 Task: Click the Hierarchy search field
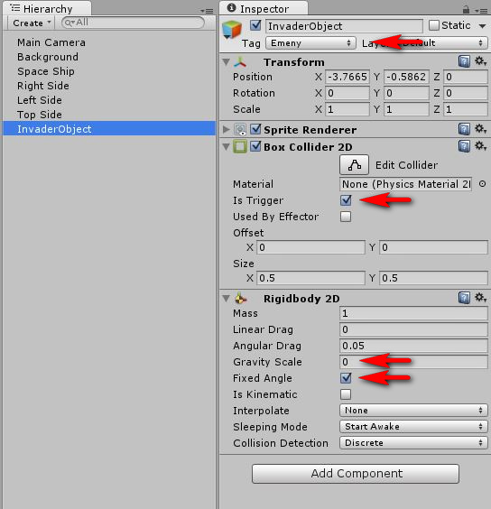(x=133, y=23)
